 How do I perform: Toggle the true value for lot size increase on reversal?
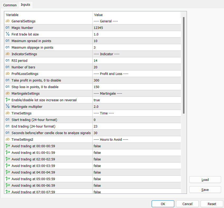(137, 100)
